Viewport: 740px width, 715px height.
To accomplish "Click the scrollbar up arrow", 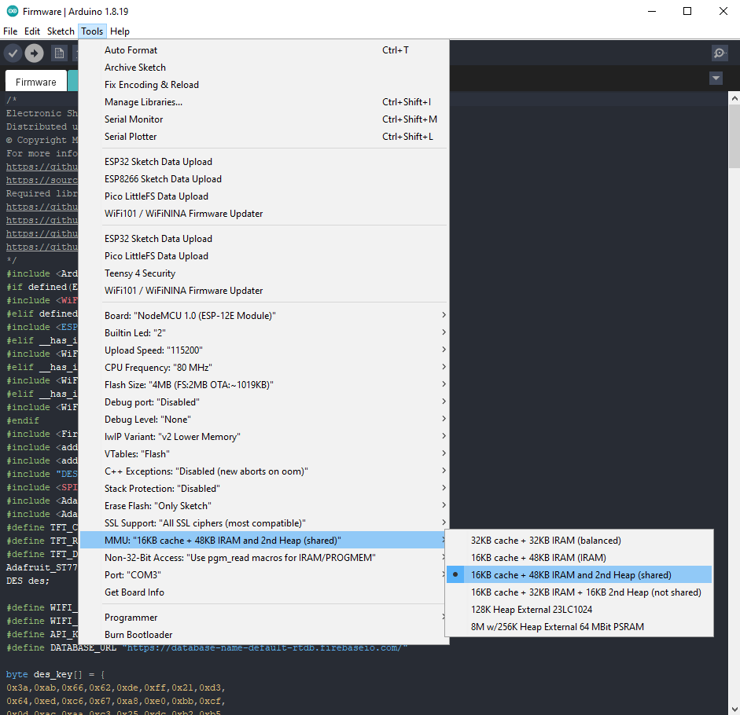I will click(x=734, y=98).
